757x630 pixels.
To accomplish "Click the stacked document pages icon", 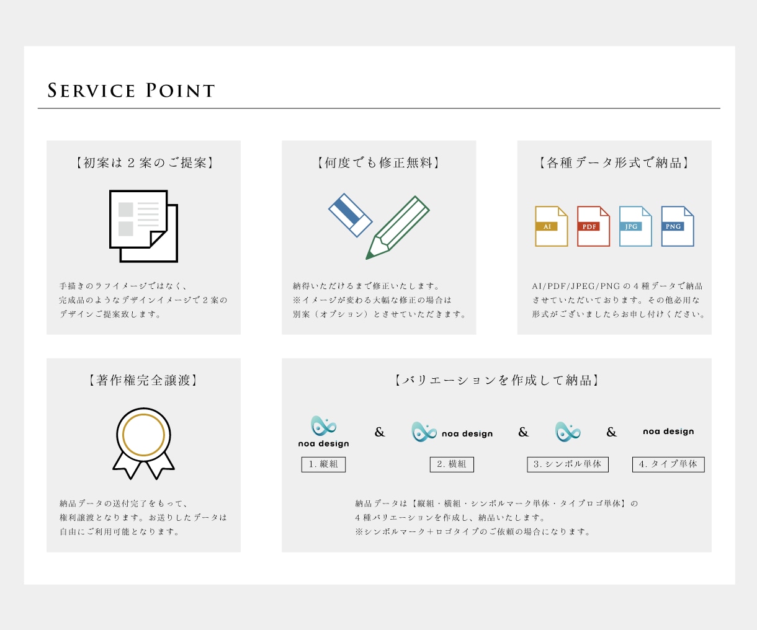I will [x=144, y=226].
